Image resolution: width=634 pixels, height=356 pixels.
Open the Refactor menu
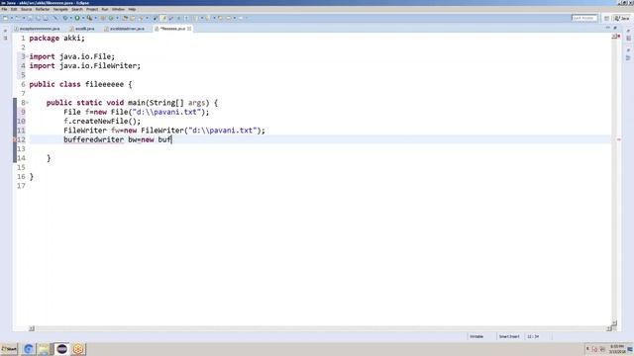[42, 9]
